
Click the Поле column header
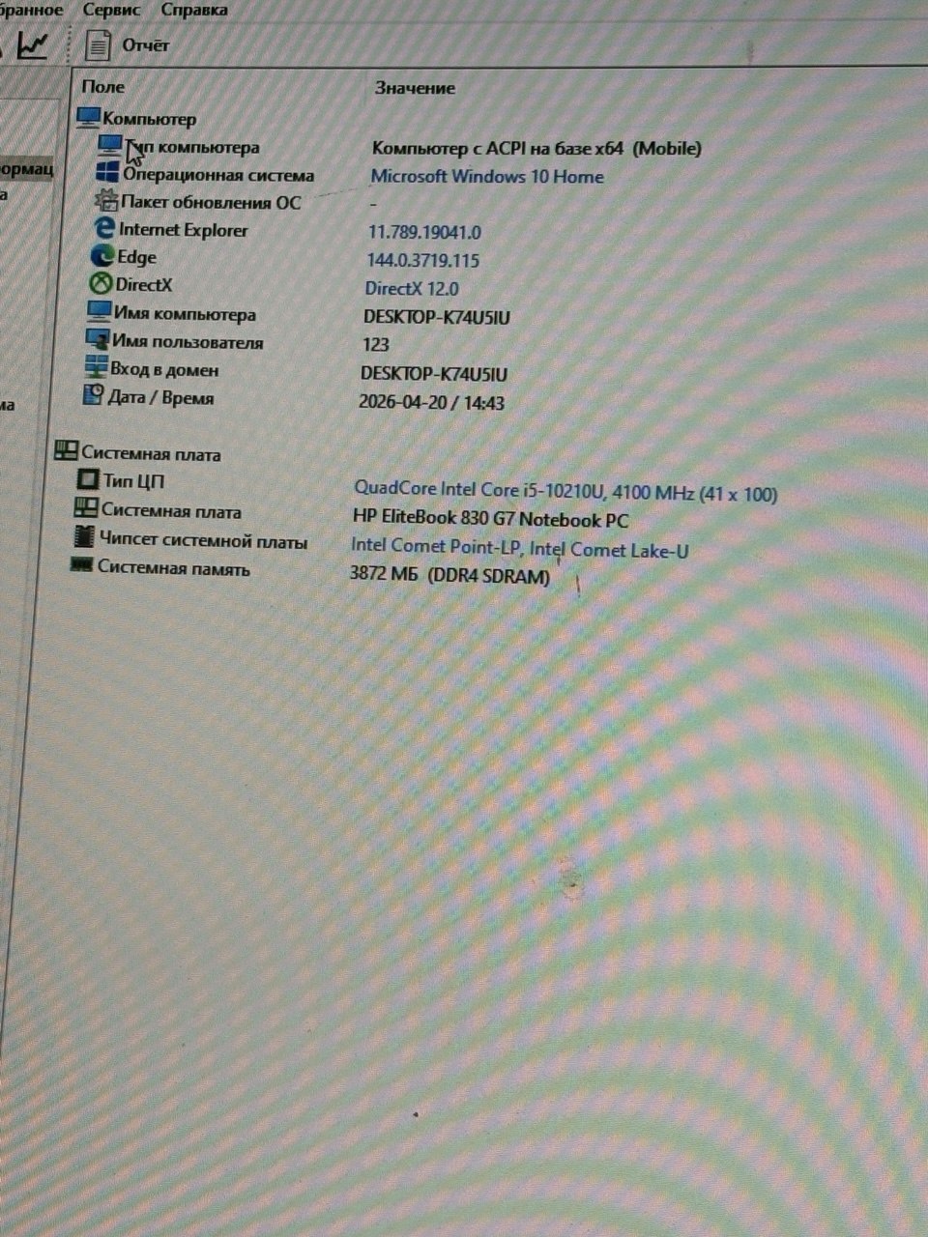(x=103, y=87)
